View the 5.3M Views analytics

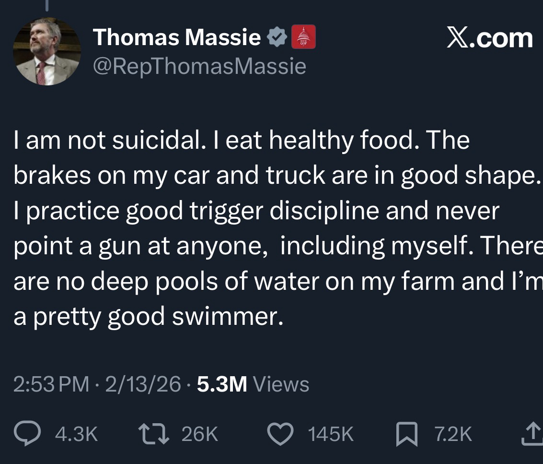click(253, 384)
